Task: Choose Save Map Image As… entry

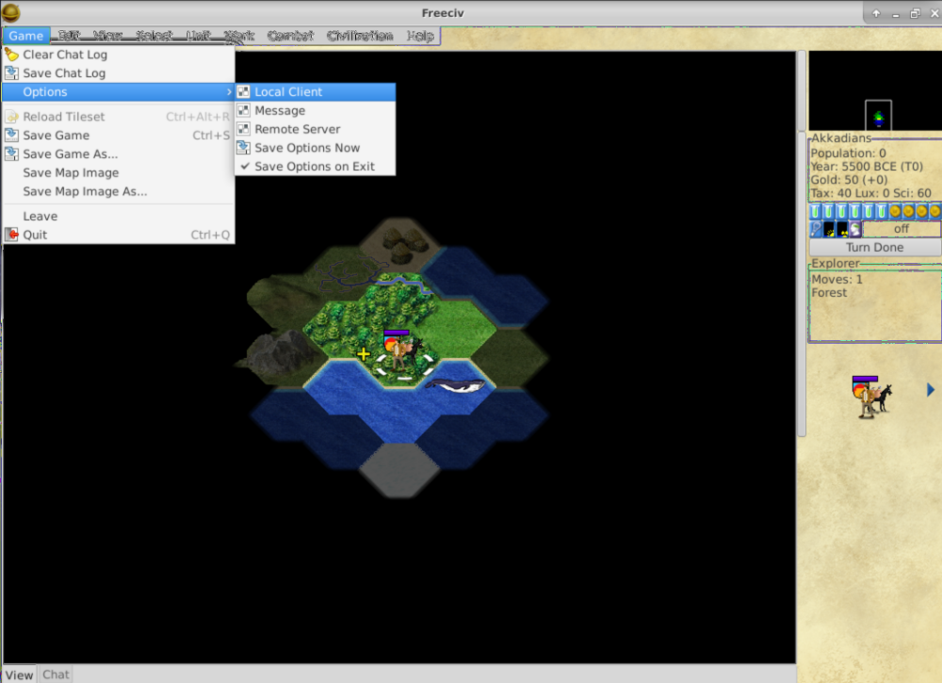Action: pos(85,191)
